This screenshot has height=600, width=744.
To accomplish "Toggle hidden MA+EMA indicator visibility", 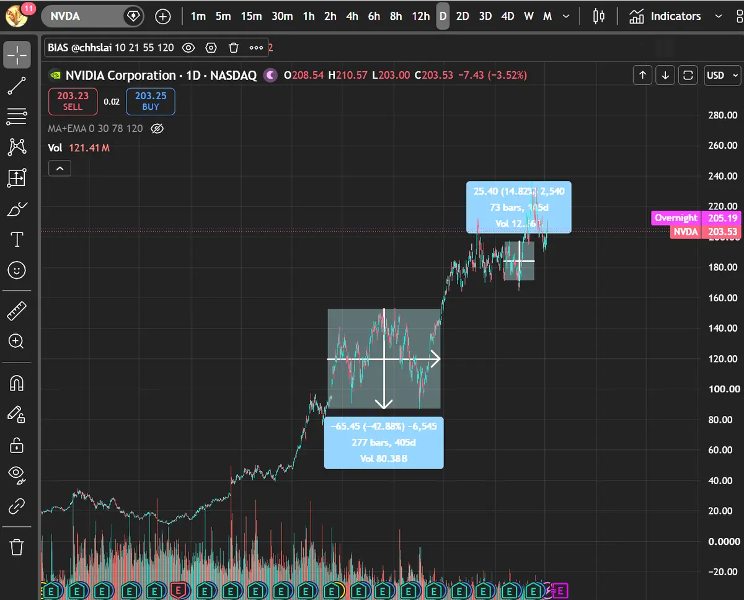I will tap(157, 129).
